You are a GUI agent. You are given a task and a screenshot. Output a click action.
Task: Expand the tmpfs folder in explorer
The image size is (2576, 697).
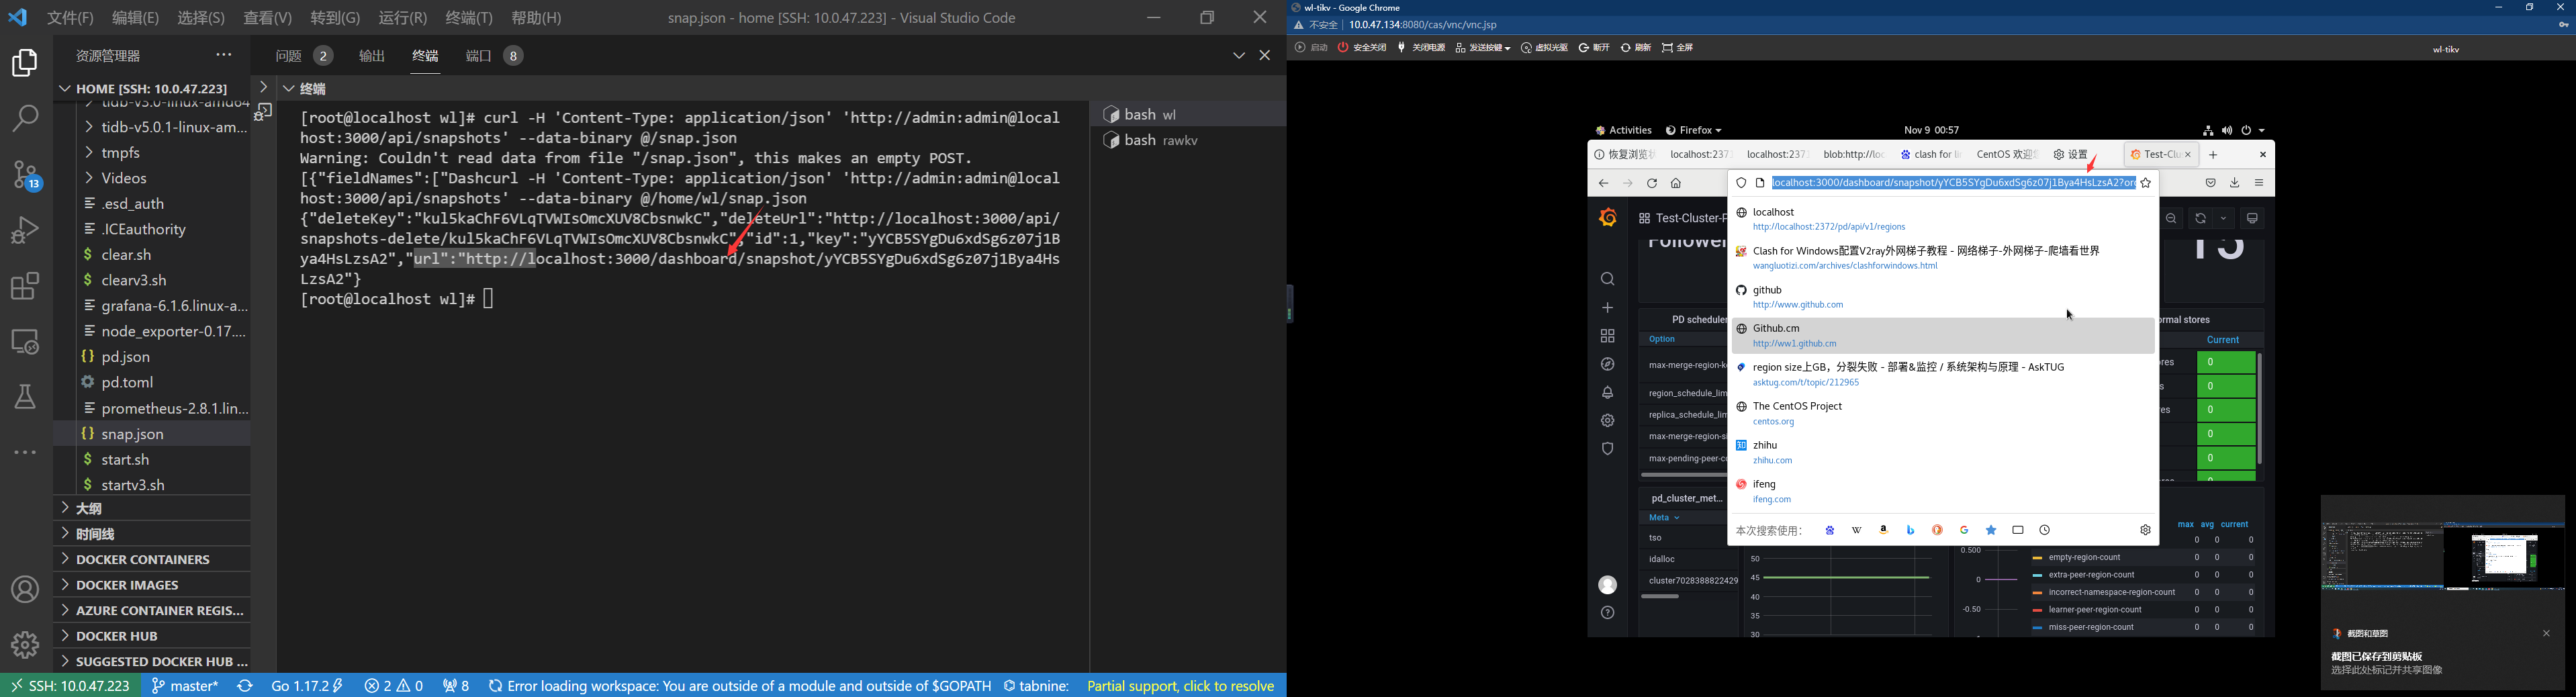[x=122, y=153]
